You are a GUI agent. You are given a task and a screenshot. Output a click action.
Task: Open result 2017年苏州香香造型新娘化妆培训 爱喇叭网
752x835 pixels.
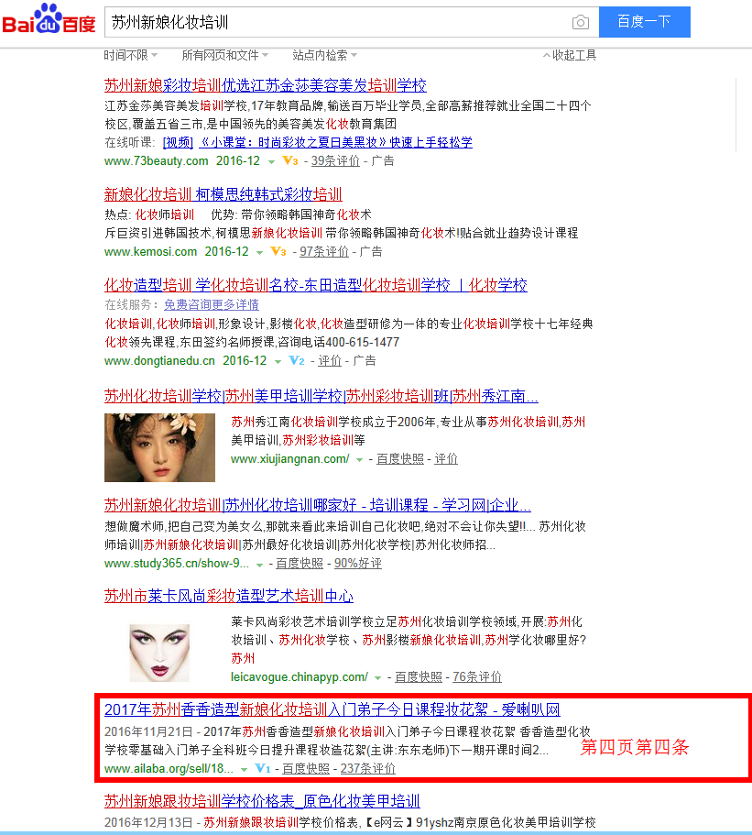(x=332, y=709)
